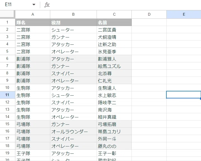Image resolution: width=201 pixels, height=161 pixels.
Task: Open the Name box dropdown arrow
Action: [x=34, y=5]
